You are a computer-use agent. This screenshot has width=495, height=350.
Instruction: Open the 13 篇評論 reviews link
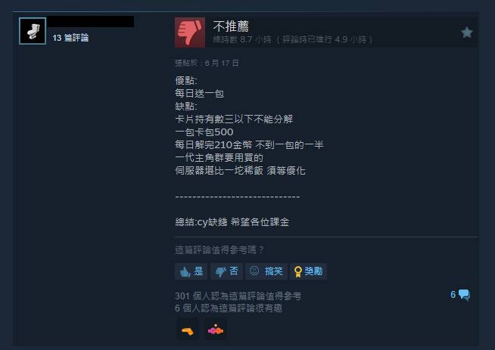(x=70, y=38)
